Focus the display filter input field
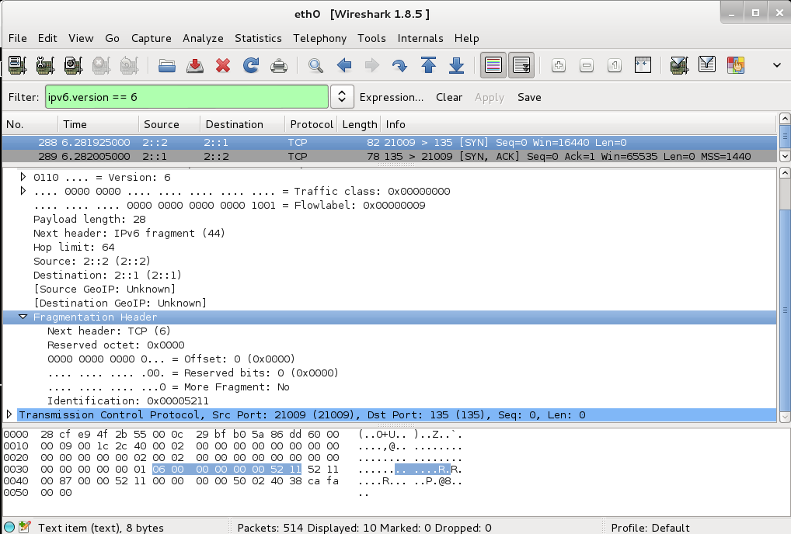791x534 pixels. (186, 97)
